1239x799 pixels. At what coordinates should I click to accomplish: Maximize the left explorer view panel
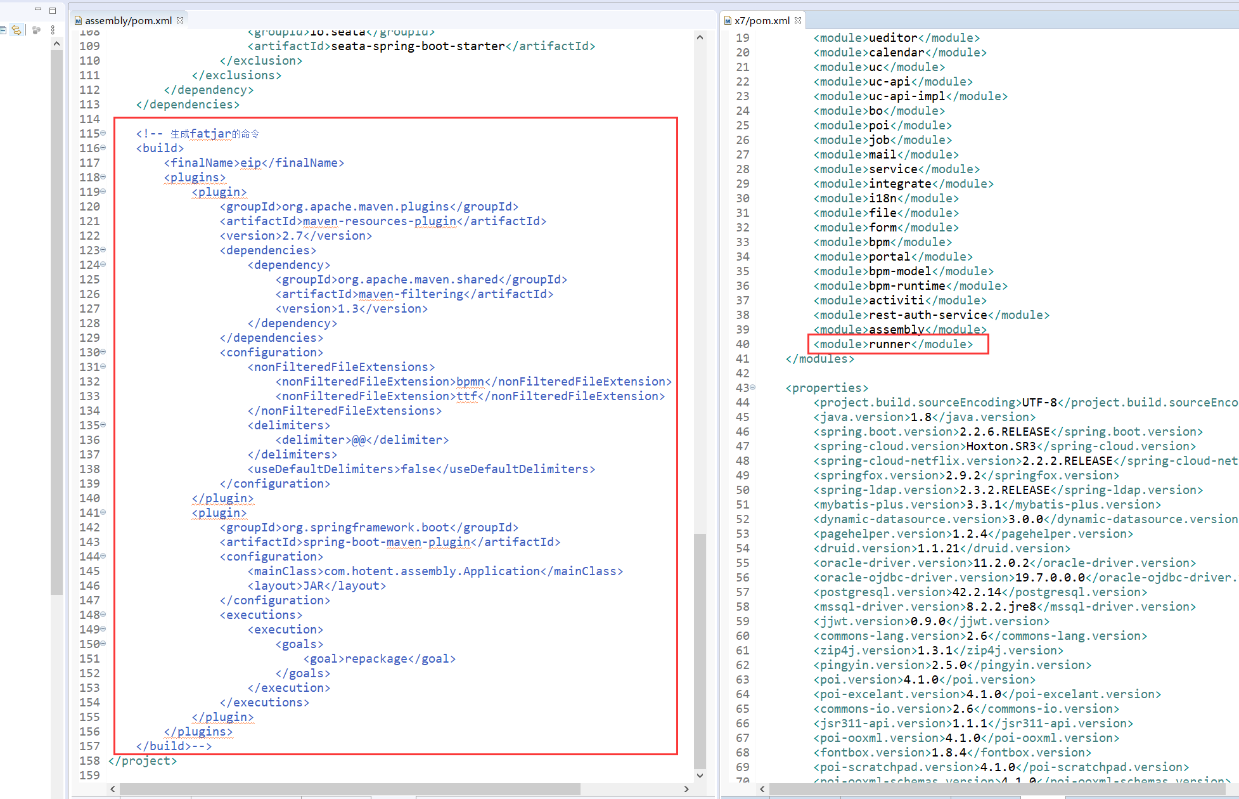(x=53, y=10)
